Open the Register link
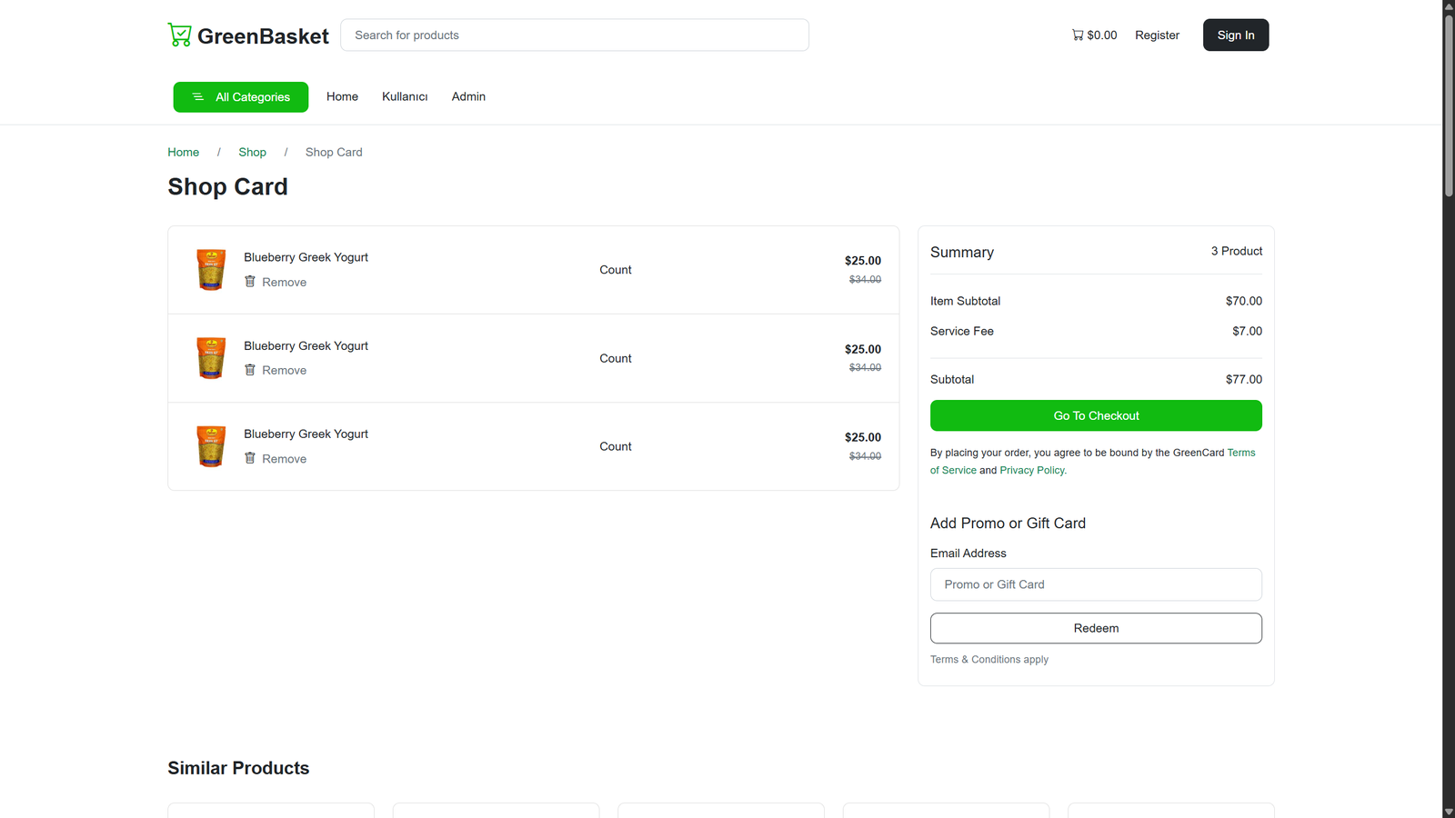Screen dimensions: 1455x818 click(1157, 35)
